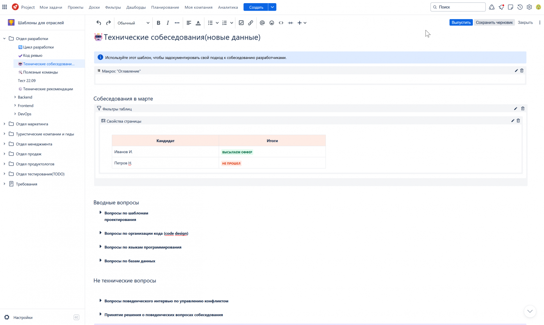Collapse the Отдел разработки folder

tap(5, 39)
